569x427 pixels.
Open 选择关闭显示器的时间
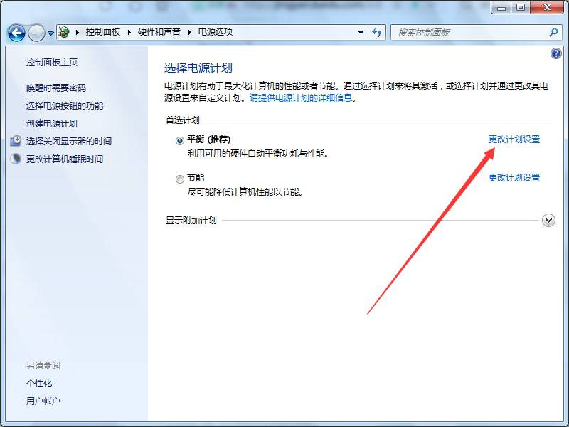point(69,141)
